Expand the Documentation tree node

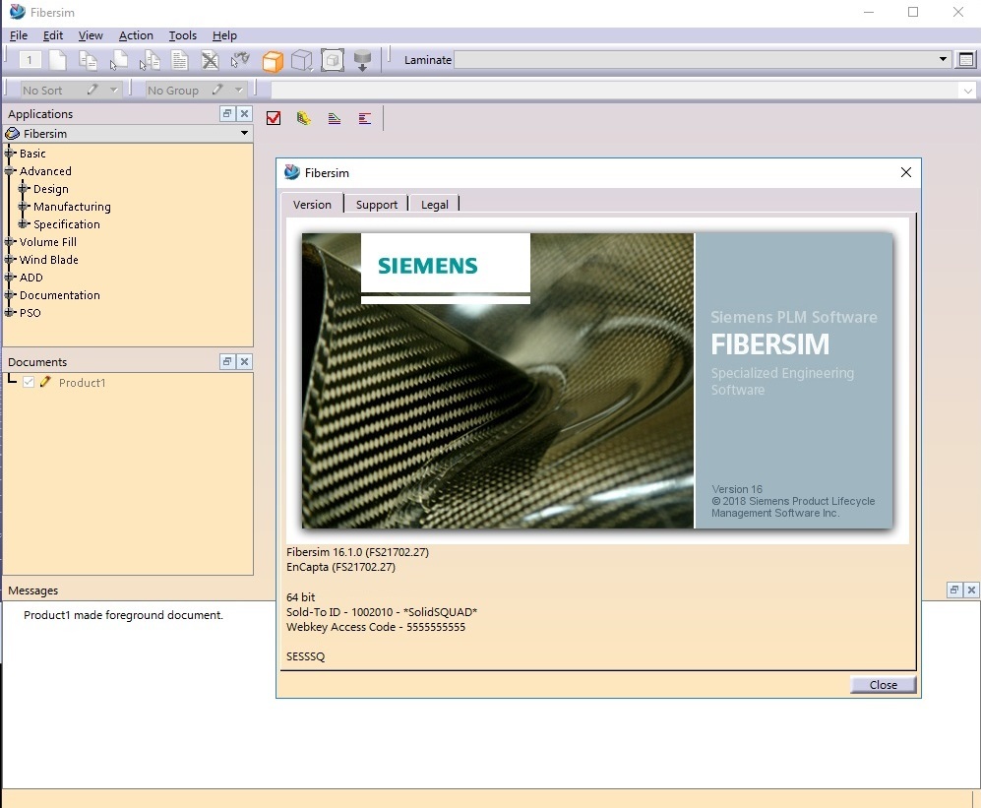10,295
